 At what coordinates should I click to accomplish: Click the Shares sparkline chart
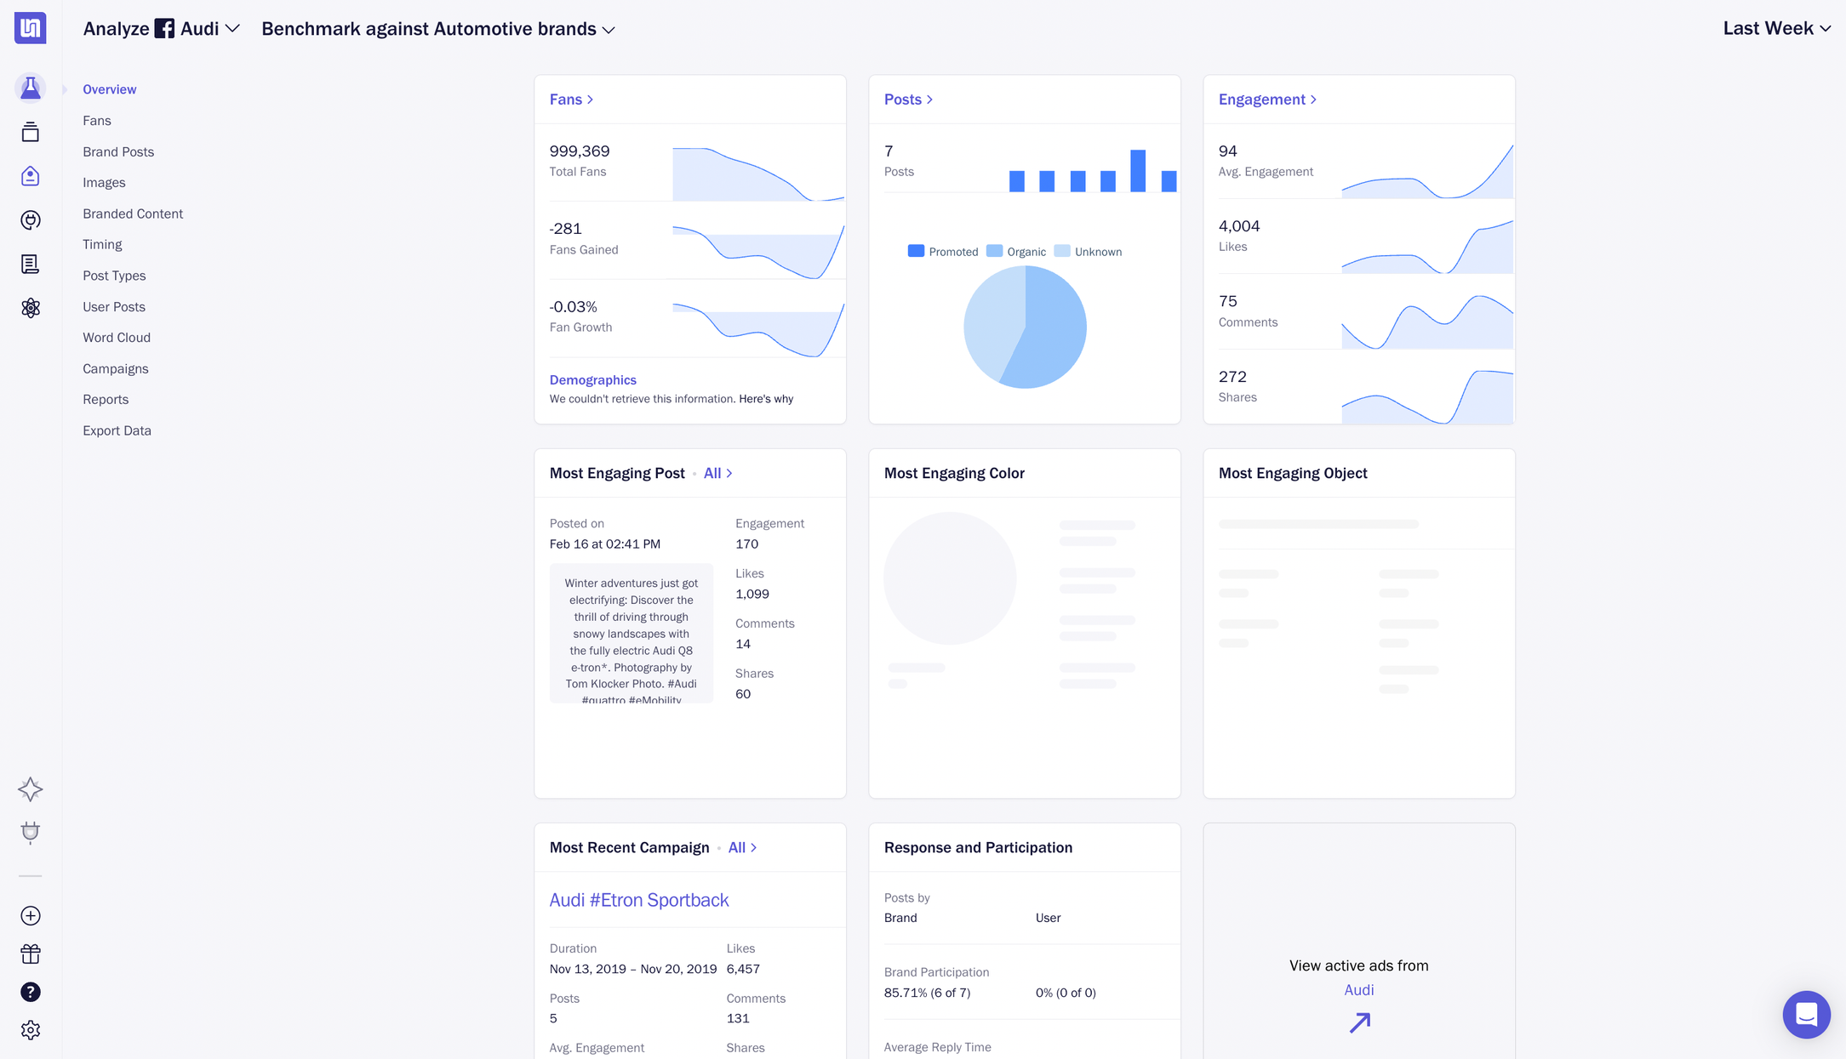(1427, 396)
